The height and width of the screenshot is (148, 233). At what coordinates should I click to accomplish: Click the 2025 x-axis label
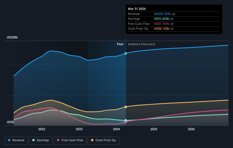point(154,129)
